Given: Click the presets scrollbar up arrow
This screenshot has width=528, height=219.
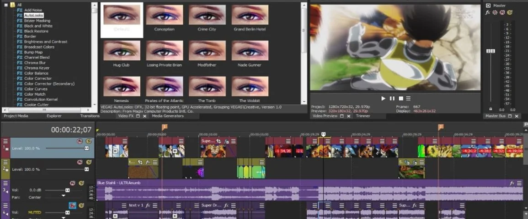Looking at the screenshot, I should [x=304, y=5].
